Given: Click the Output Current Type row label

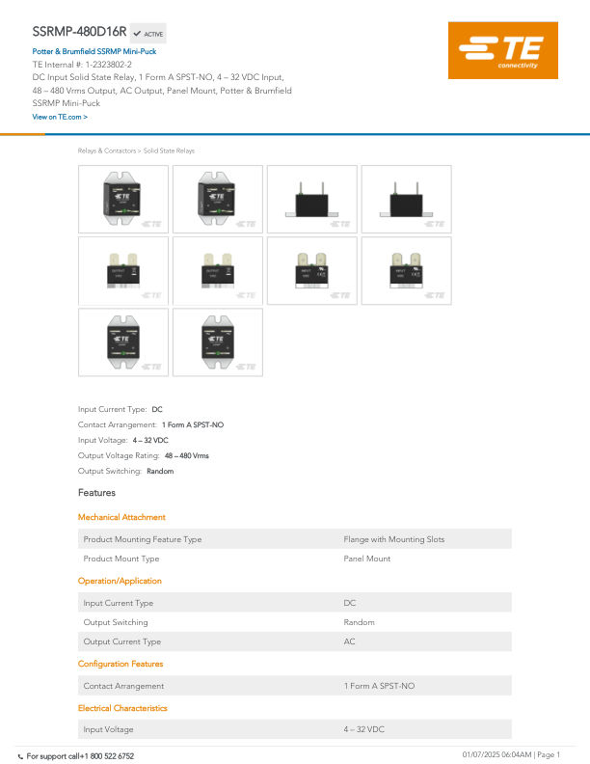Looking at the screenshot, I should coord(122,641).
